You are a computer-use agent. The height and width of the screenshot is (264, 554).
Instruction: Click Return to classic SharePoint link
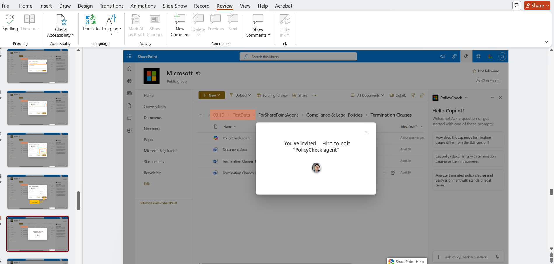158,203
